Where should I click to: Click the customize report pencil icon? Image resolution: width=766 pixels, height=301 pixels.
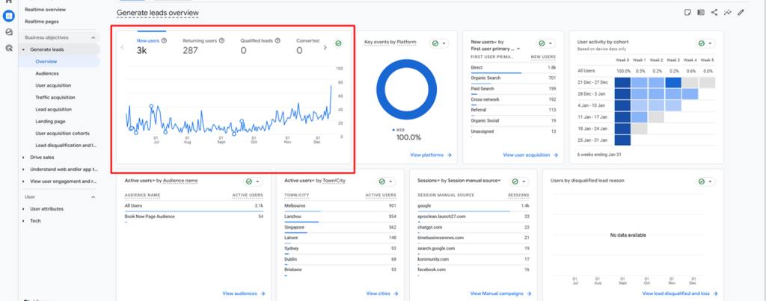pyautogui.click(x=741, y=12)
